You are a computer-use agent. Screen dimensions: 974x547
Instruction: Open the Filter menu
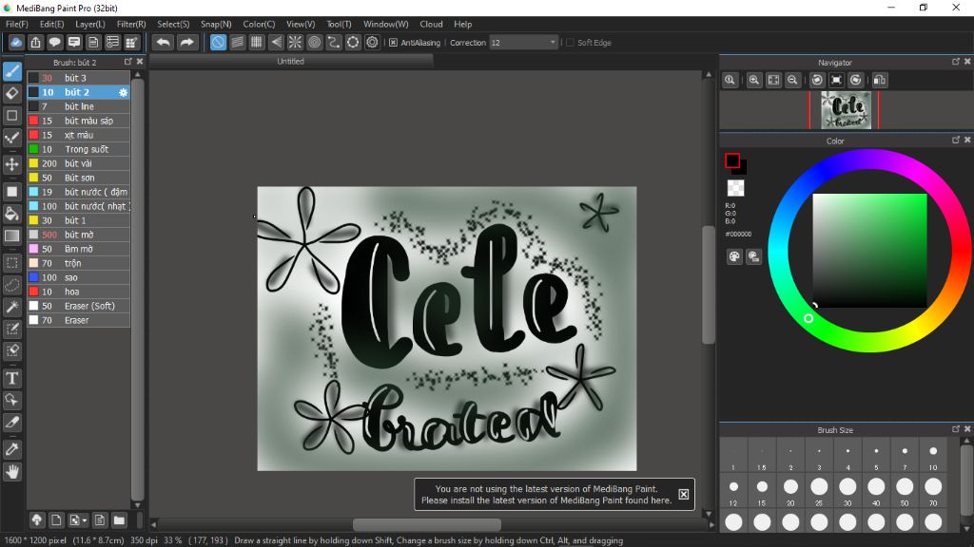point(131,24)
